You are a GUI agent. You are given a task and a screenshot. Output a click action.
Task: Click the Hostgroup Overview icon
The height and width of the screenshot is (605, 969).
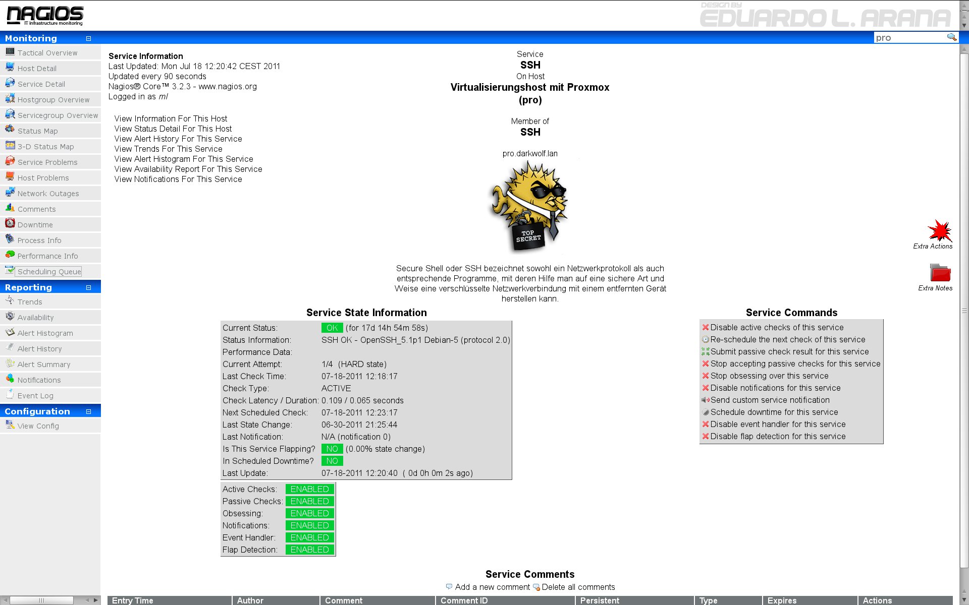[x=10, y=98]
